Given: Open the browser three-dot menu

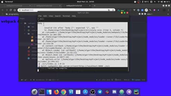Looking at the screenshot, I should coord(168,10).
